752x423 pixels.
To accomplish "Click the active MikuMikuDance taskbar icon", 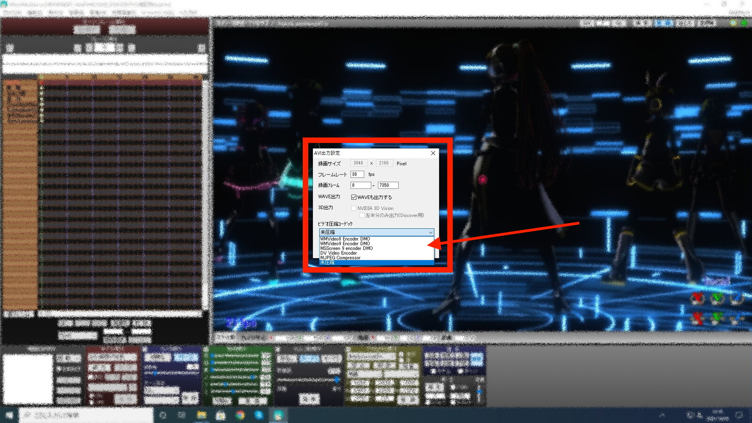I will [x=278, y=415].
